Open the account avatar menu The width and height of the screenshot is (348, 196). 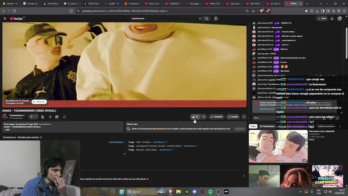340,19
